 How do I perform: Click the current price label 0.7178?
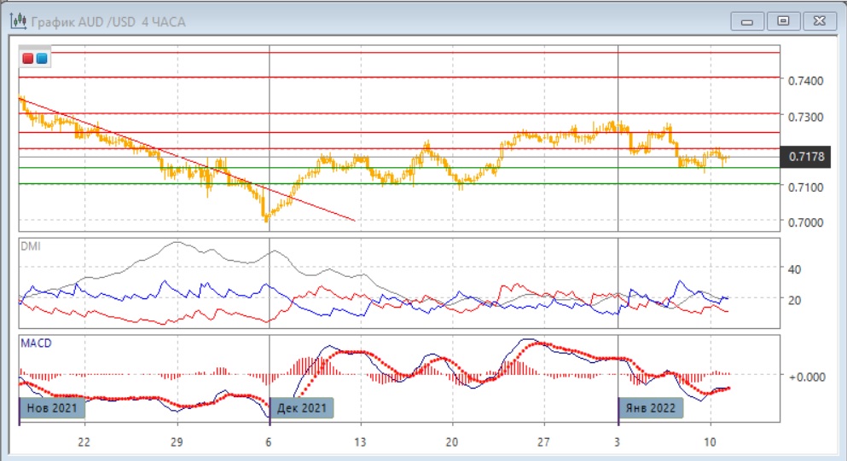coord(807,156)
